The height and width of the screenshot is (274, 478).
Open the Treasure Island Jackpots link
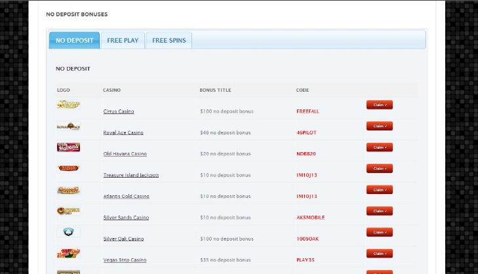point(131,175)
